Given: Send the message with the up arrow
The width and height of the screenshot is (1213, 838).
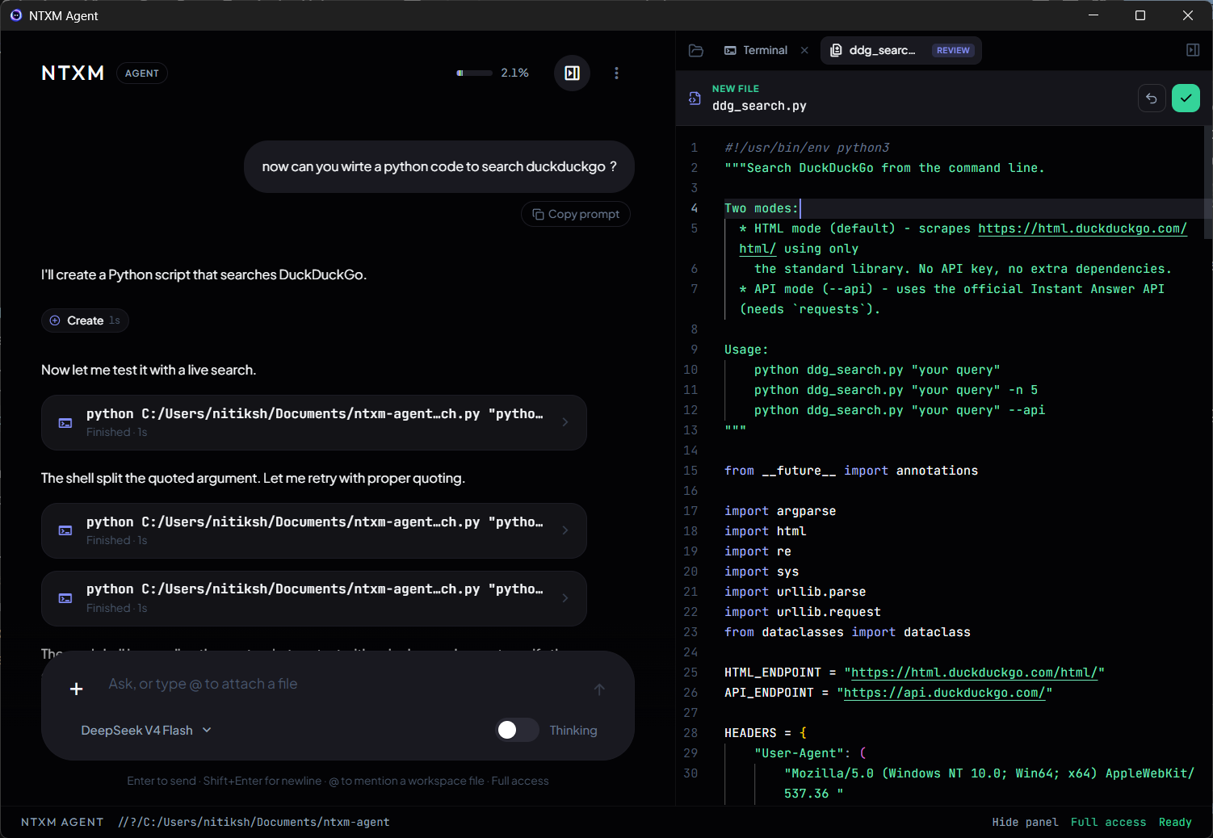Looking at the screenshot, I should click(x=599, y=689).
